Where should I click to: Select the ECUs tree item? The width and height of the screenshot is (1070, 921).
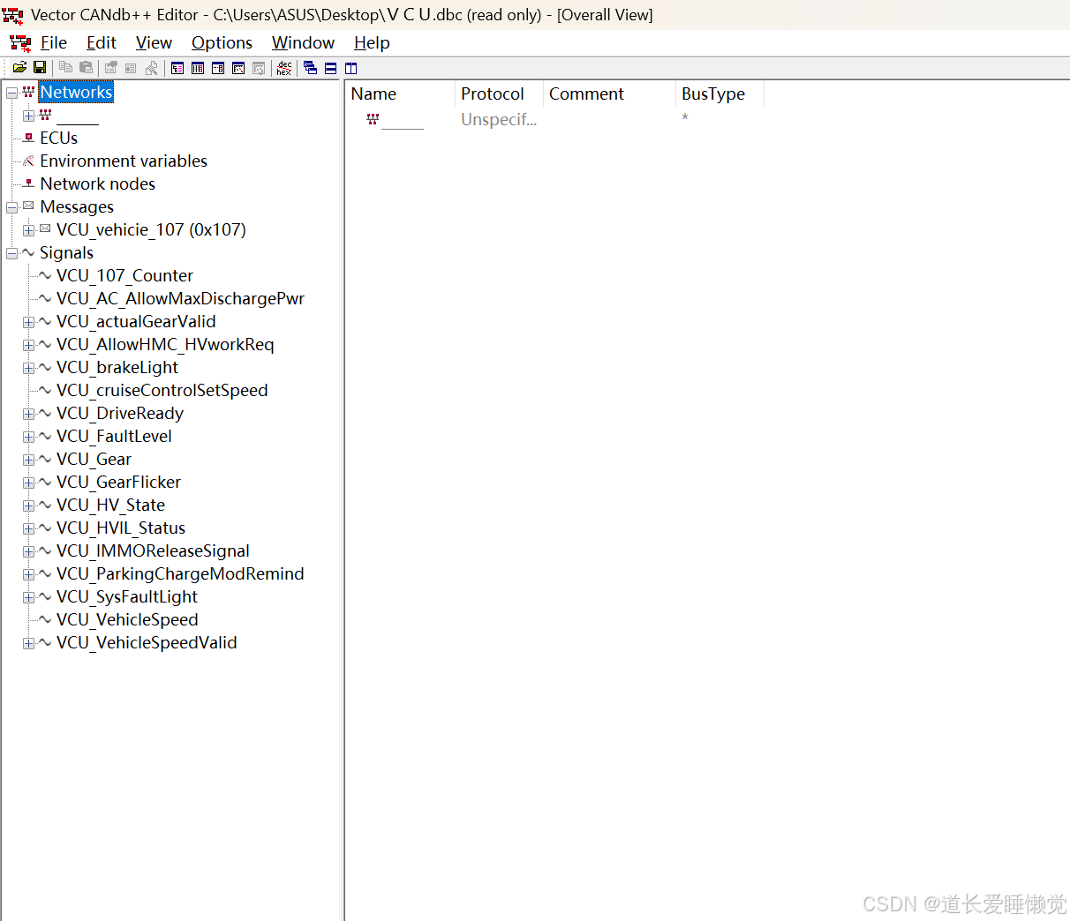click(59, 138)
